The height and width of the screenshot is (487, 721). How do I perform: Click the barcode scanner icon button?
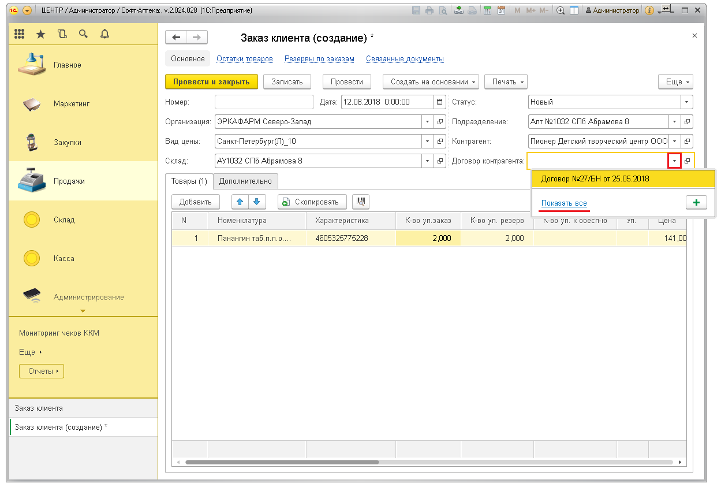(361, 202)
